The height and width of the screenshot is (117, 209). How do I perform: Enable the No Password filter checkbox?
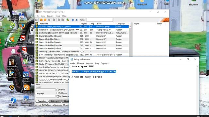pos(57,97)
